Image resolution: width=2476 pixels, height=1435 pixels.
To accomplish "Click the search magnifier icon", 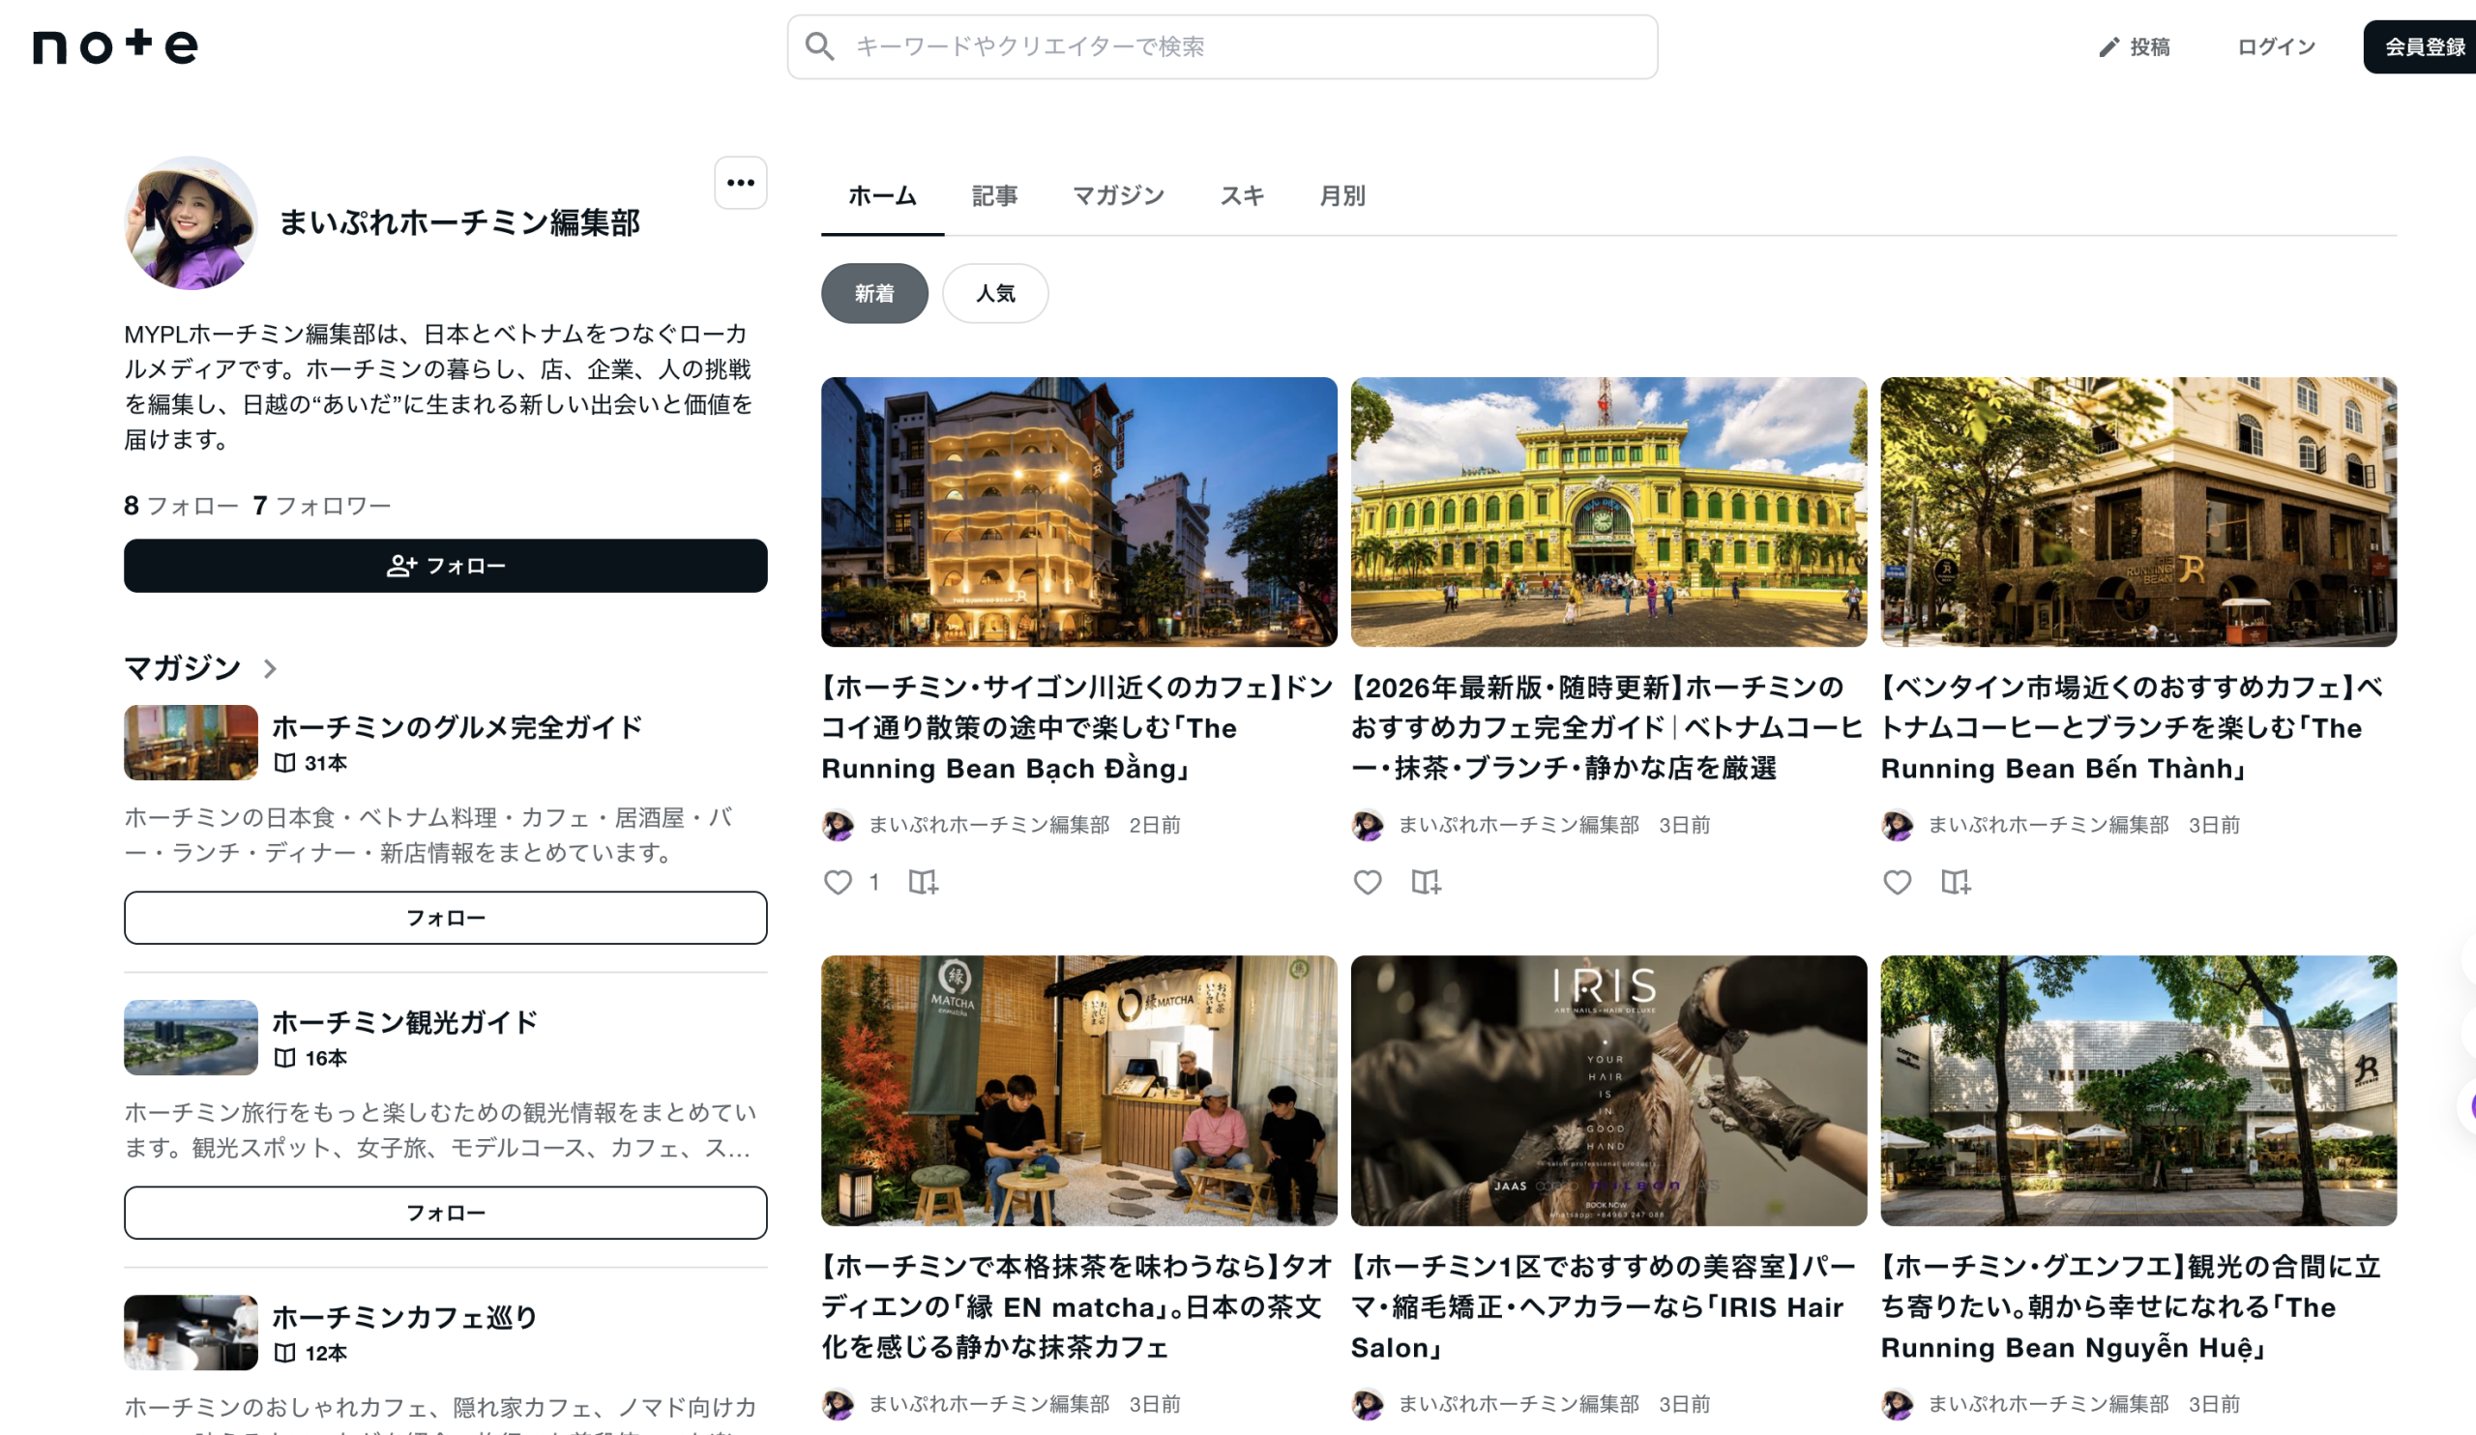I will click(819, 46).
